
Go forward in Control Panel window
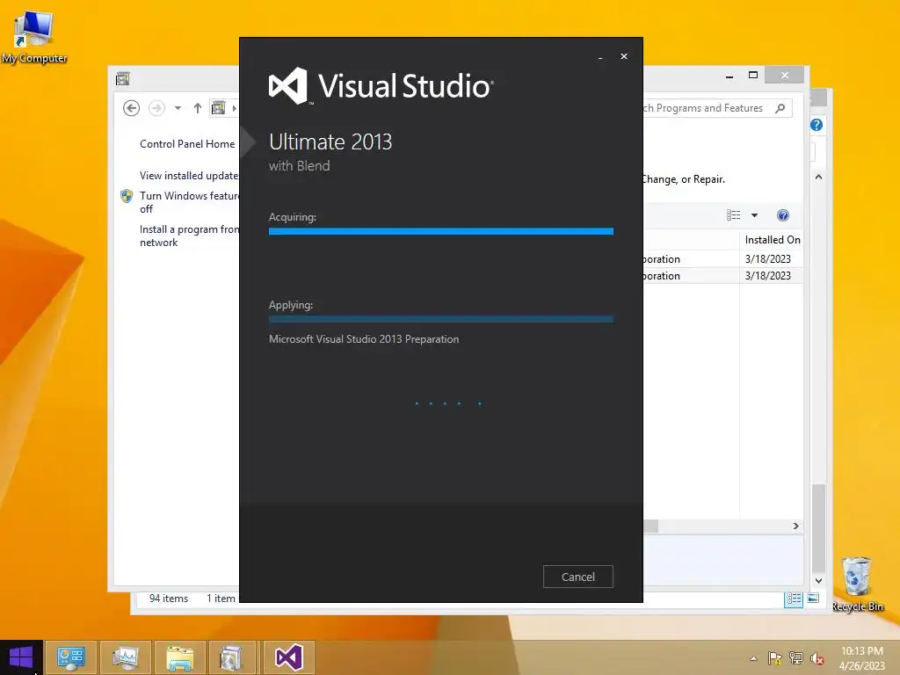(156, 108)
